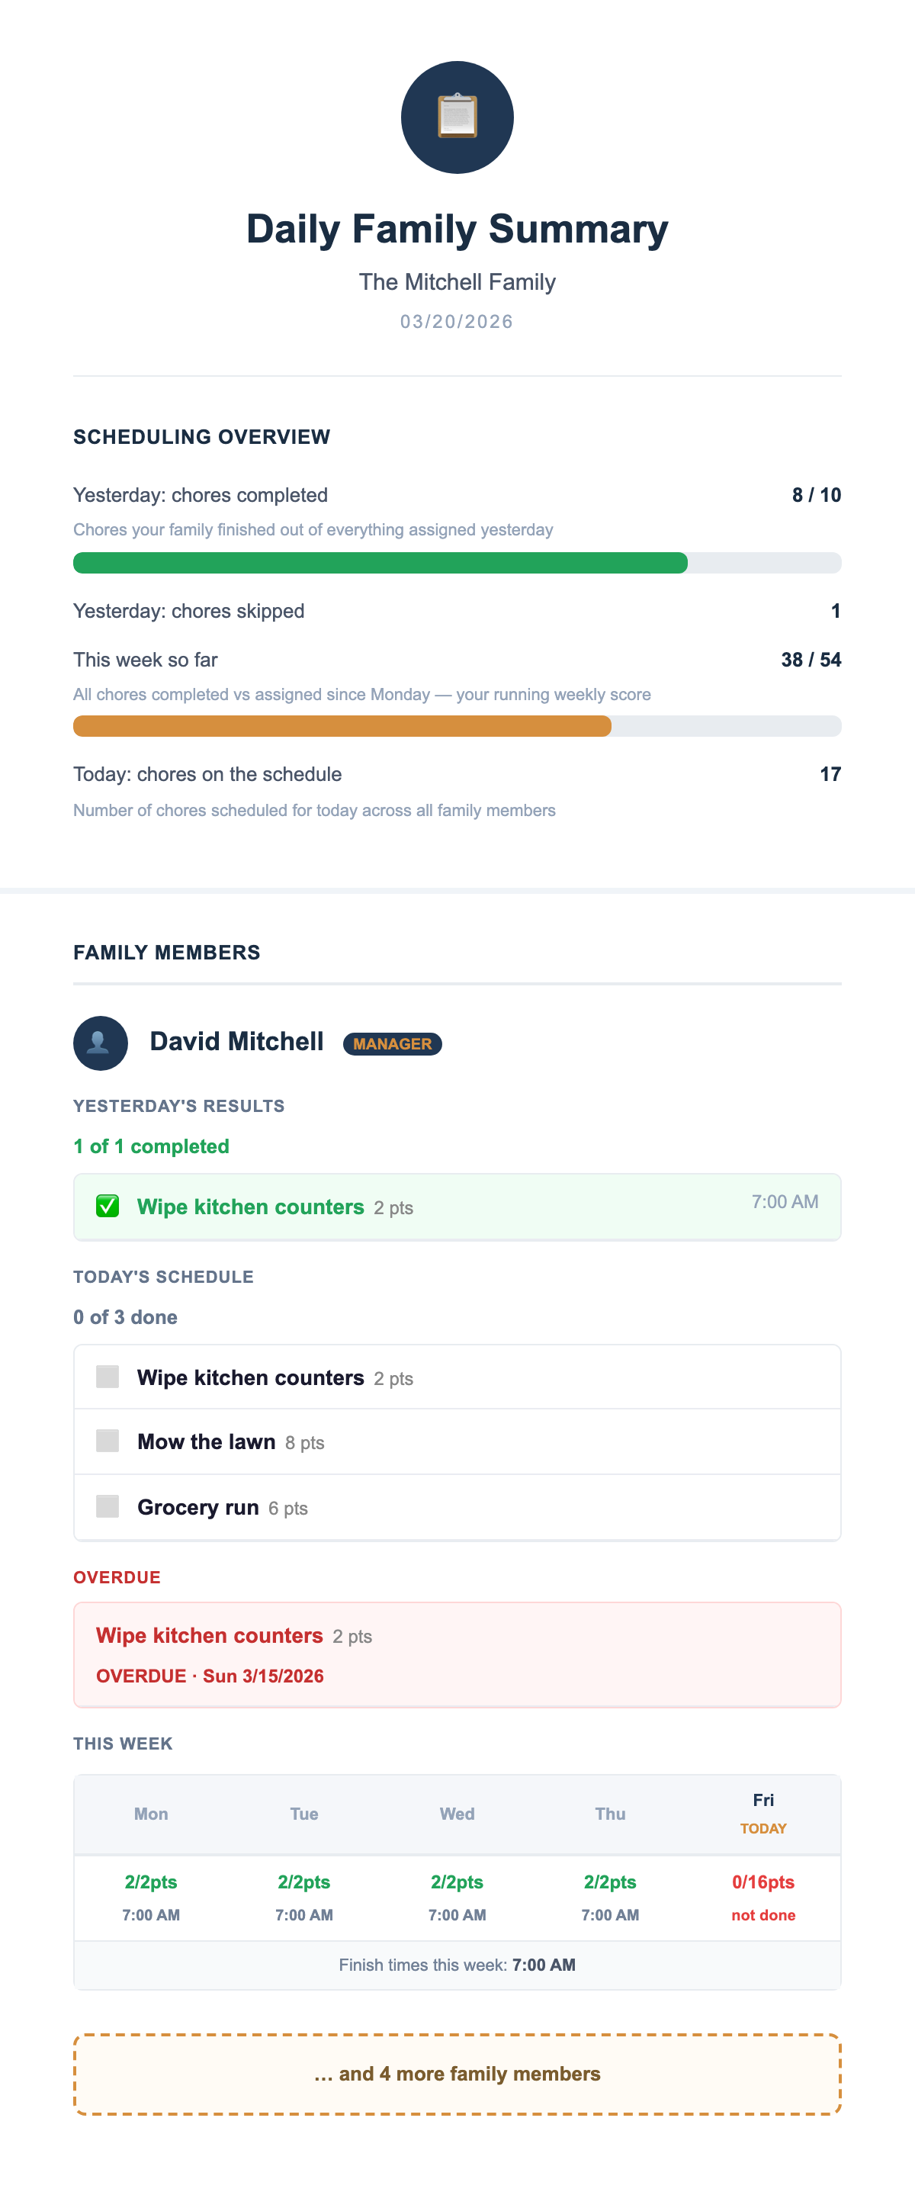Click the Daily Family Summary heading
915x2195 pixels.
tap(457, 230)
